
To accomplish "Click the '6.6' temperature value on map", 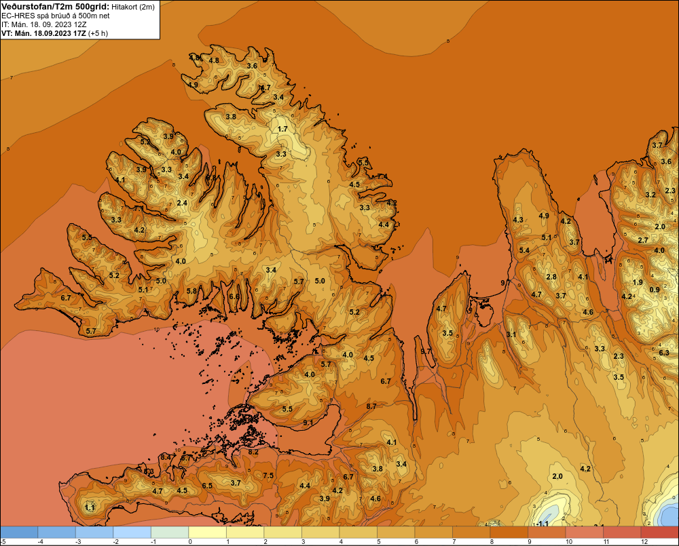I will click(x=234, y=297).
